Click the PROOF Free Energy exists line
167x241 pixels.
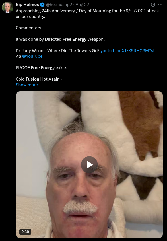coord(41,68)
